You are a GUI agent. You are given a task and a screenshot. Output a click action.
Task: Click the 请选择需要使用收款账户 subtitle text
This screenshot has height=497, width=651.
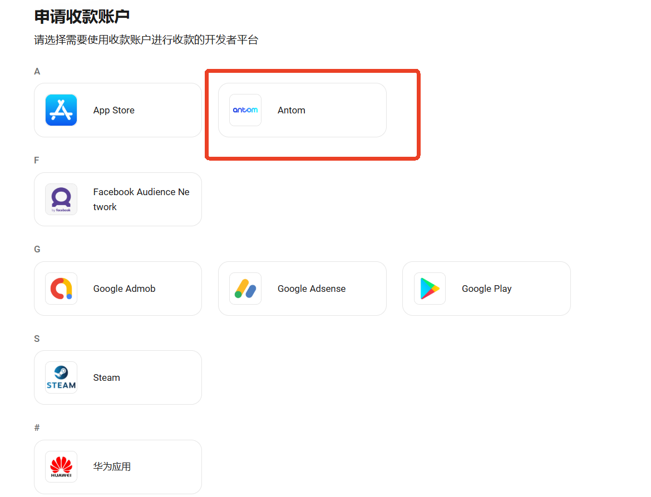[x=146, y=40]
